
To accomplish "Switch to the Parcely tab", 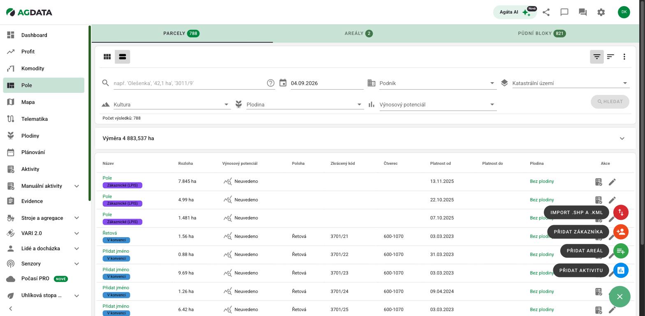I will (182, 33).
